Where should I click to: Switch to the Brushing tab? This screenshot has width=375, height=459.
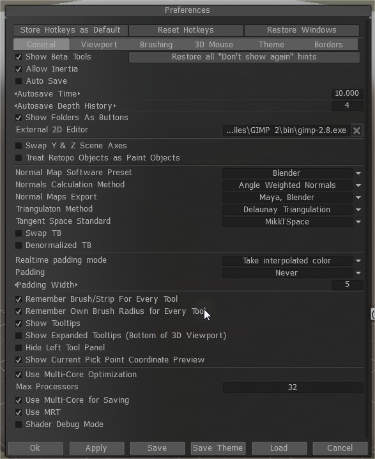pyautogui.click(x=156, y=45)
